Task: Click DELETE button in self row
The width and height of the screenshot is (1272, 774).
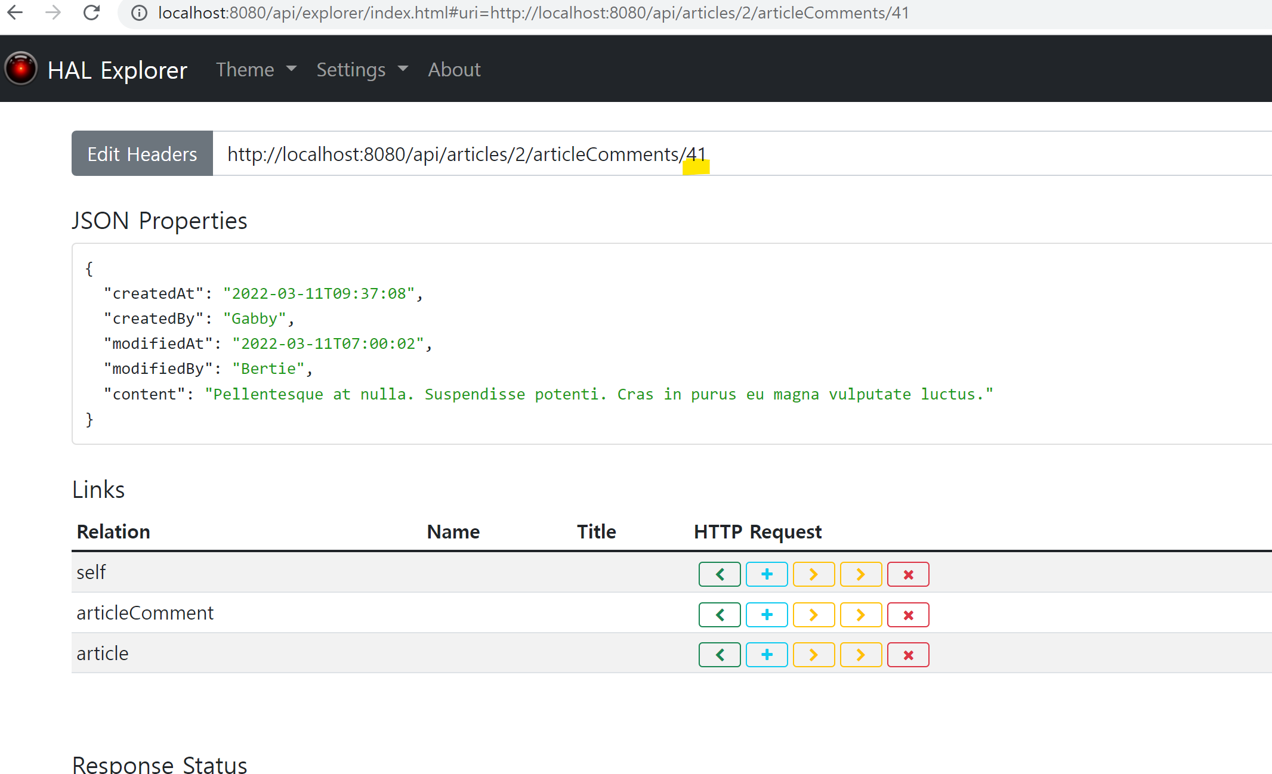Action: (908, 574)
